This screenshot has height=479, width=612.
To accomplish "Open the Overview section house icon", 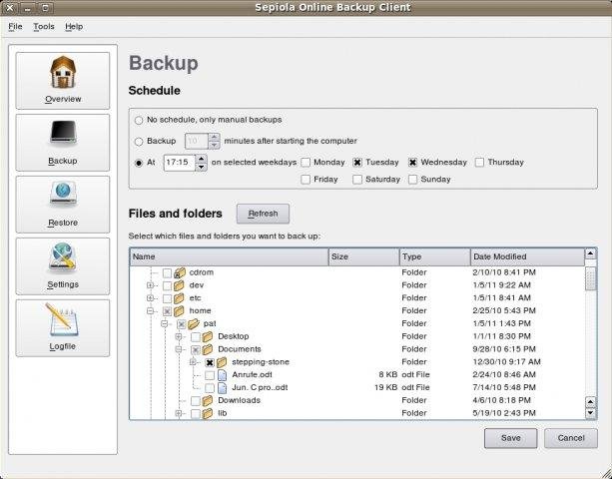I will [63, 72].
